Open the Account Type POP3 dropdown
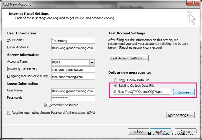Screen dimensions: 202x140 coord(92,63)
